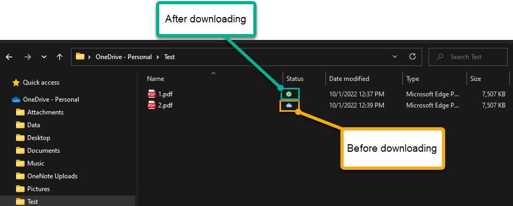This screenshot has width=513, height=206.
Task: Click date 10/1/2022 12:39 PM
Action: [x=356, y=105]
